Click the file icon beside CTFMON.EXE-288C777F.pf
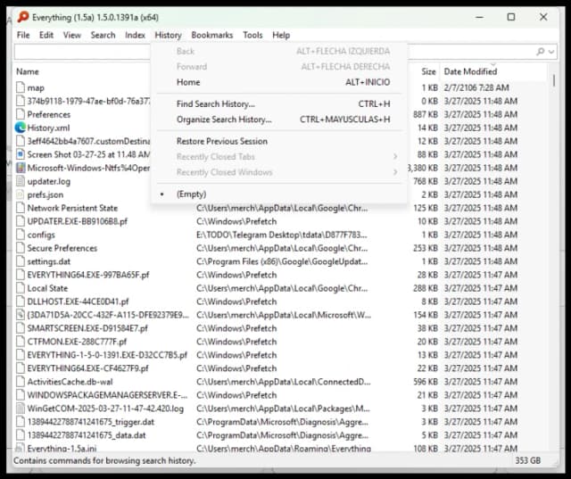The image size is (571, 479). pos(21,342)
